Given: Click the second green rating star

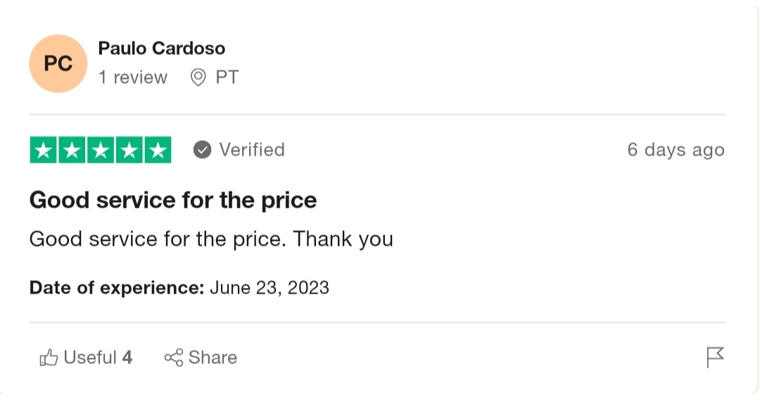Looking at the screenshot, I should pyautogui.click(x=72, y=150).
